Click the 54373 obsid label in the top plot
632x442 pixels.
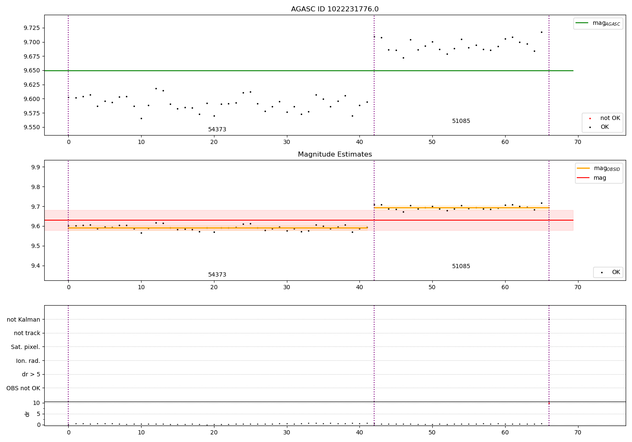point(217,130)
